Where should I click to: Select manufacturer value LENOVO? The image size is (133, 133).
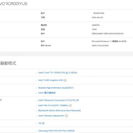[95, 25]
